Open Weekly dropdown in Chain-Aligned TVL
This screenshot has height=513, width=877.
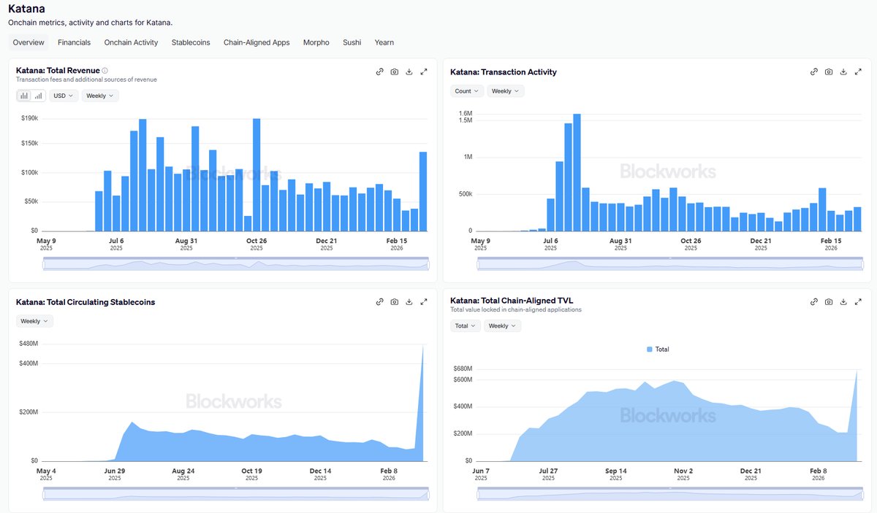click(x=503, y=326)
